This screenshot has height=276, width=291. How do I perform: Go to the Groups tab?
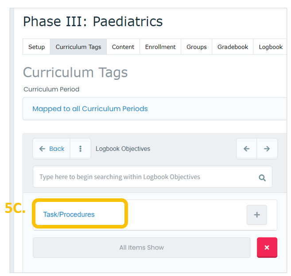(197, 47)
